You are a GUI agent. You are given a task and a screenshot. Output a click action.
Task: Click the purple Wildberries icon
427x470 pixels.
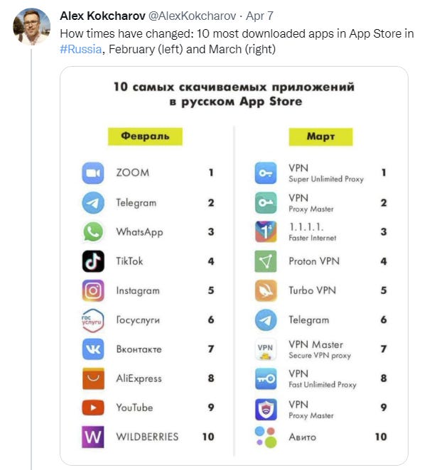point(93,437)
